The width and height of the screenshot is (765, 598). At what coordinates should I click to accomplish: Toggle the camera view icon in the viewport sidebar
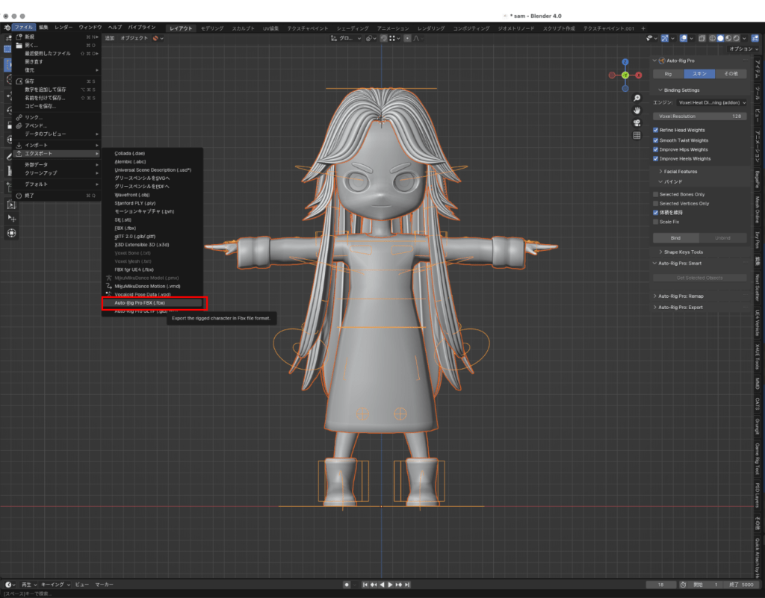click(637, 123)
